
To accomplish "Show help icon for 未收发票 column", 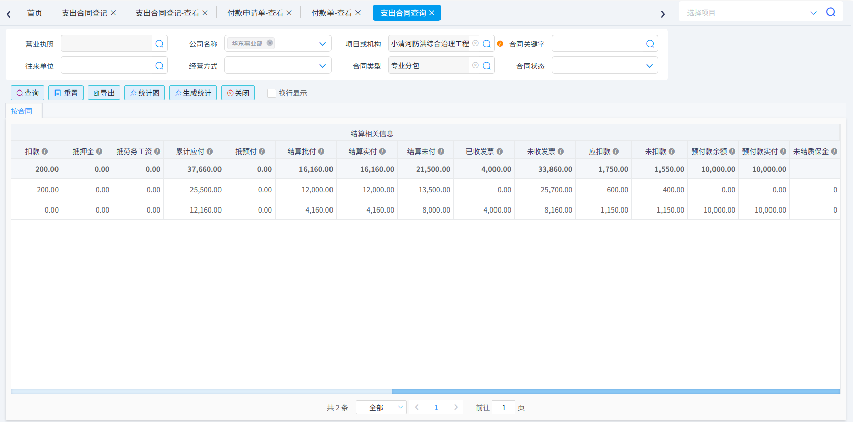I will pos(561,152).
